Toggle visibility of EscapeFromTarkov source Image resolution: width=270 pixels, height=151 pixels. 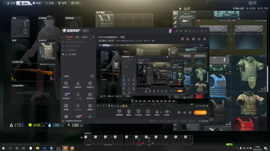(63, 42)
